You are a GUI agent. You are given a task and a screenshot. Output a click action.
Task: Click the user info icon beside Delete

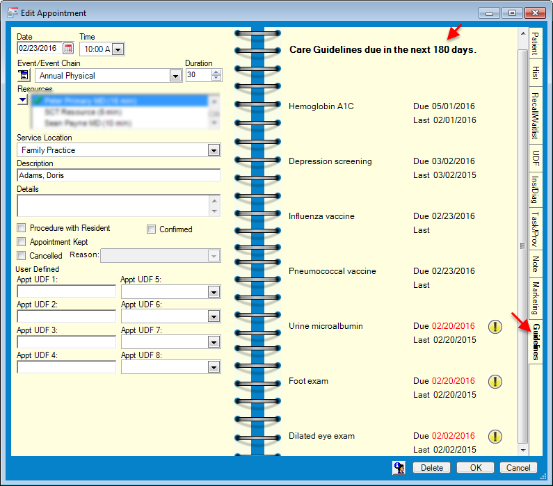pyautogui.click(x=399, y=468)
